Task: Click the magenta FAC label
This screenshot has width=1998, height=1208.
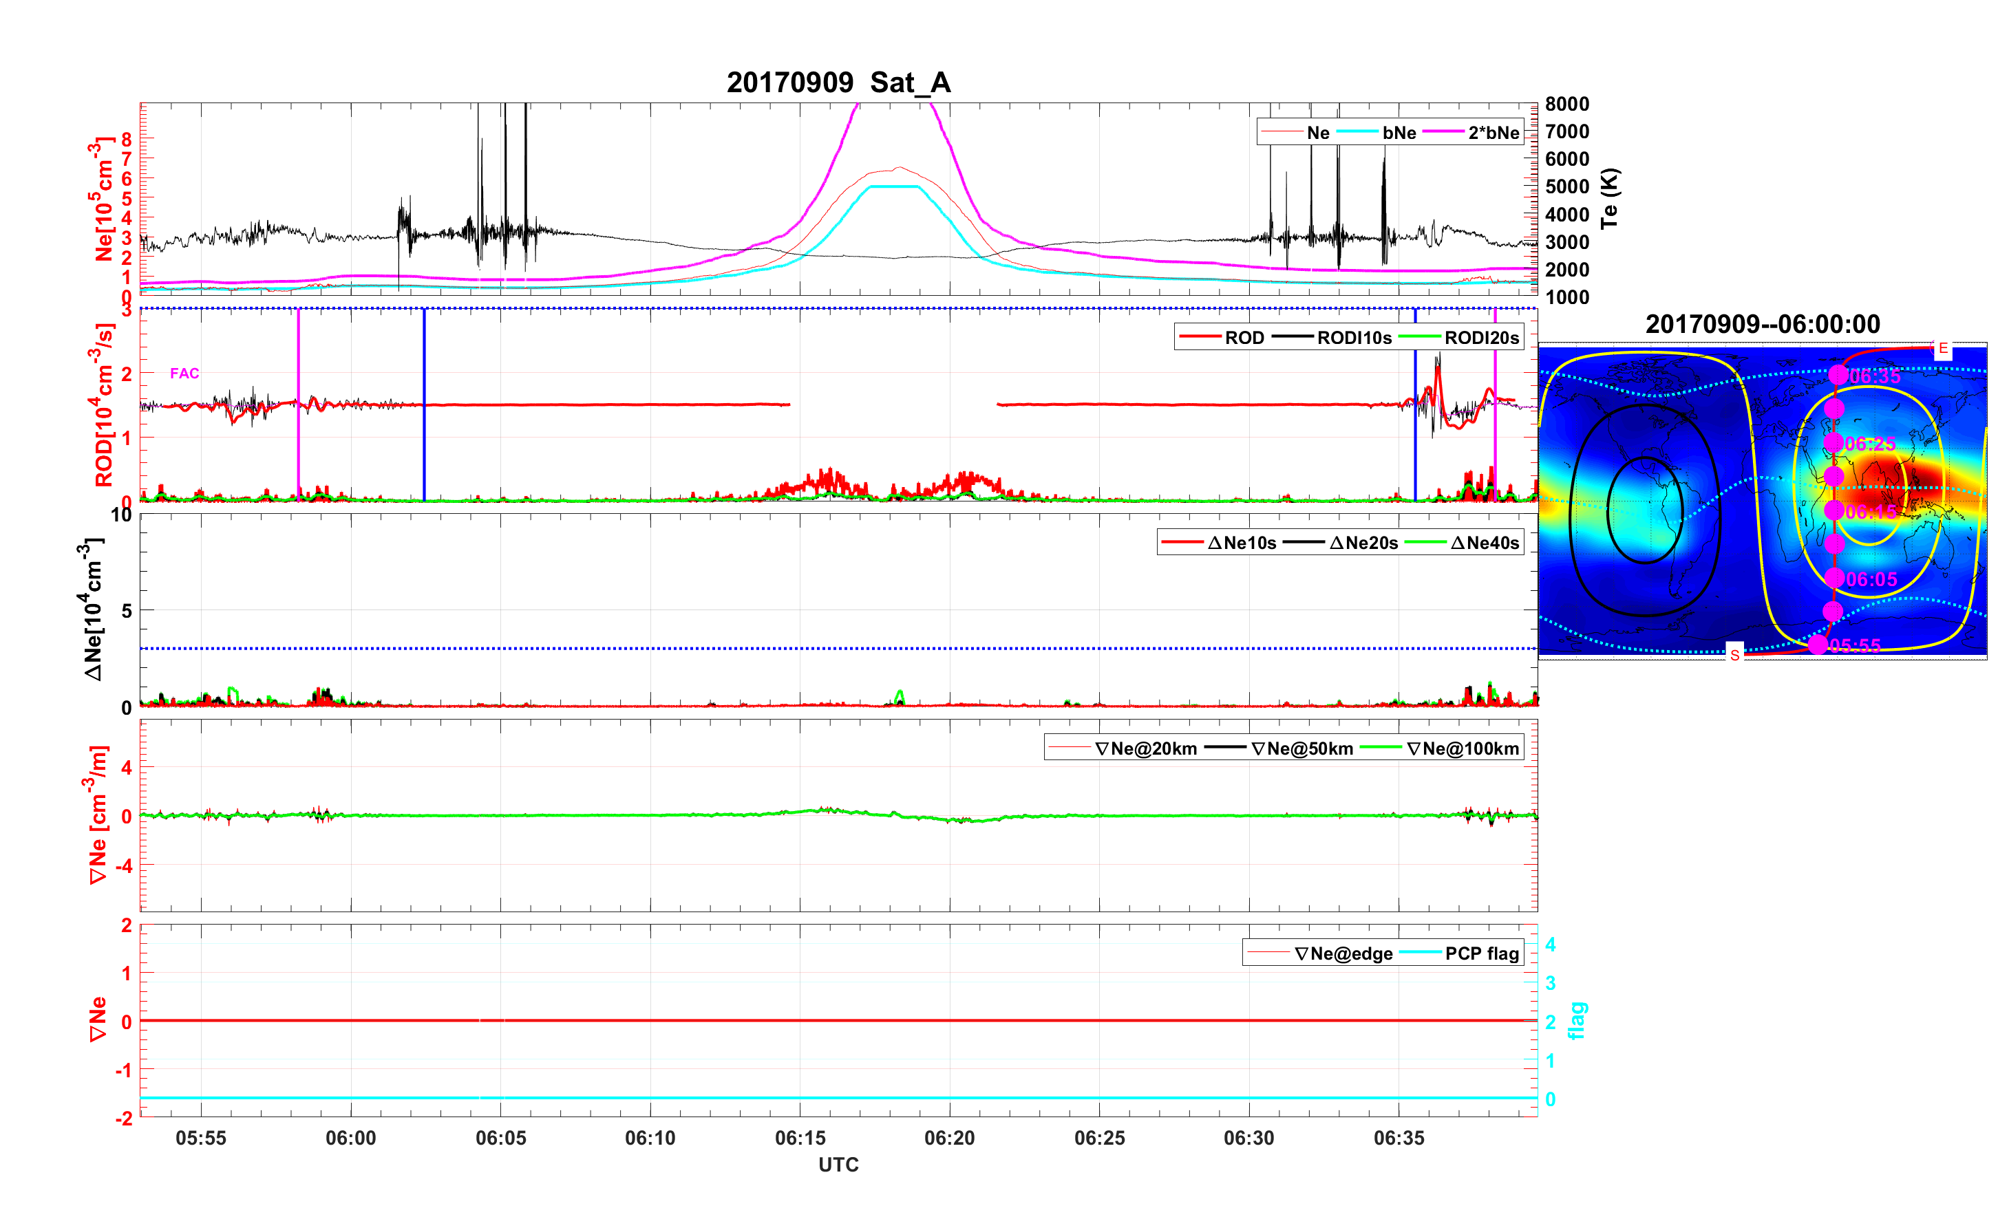Action: [x=184, y=374]
